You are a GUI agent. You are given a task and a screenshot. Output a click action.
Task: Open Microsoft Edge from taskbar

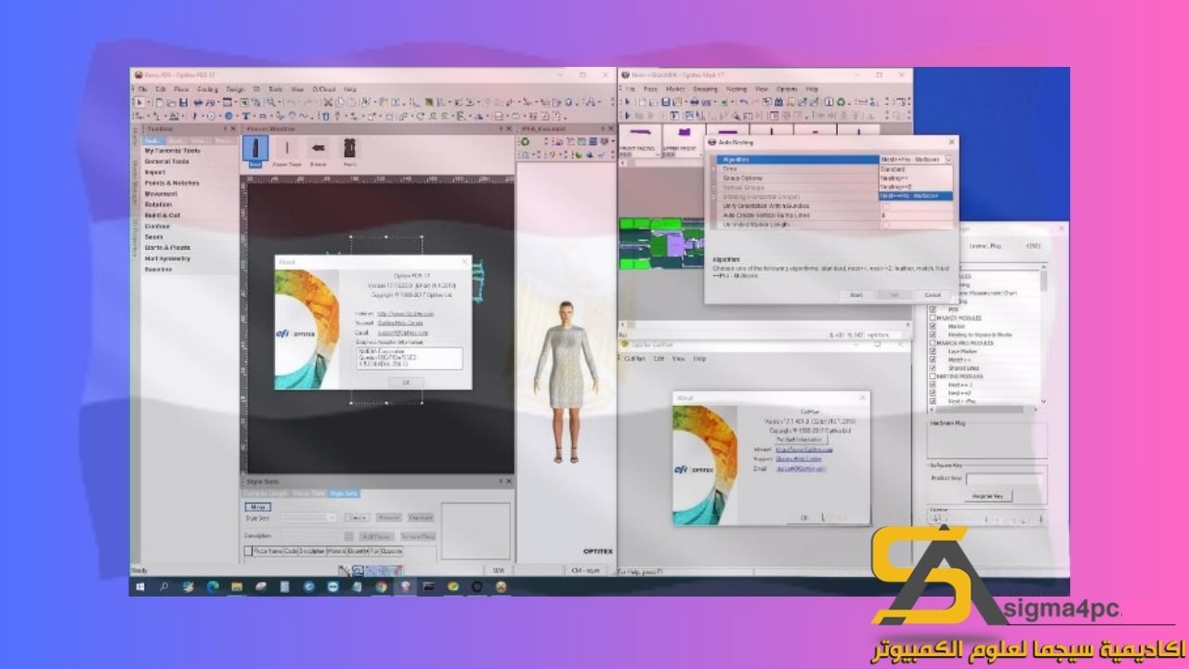pyautogui.click(x=213, y=586)
